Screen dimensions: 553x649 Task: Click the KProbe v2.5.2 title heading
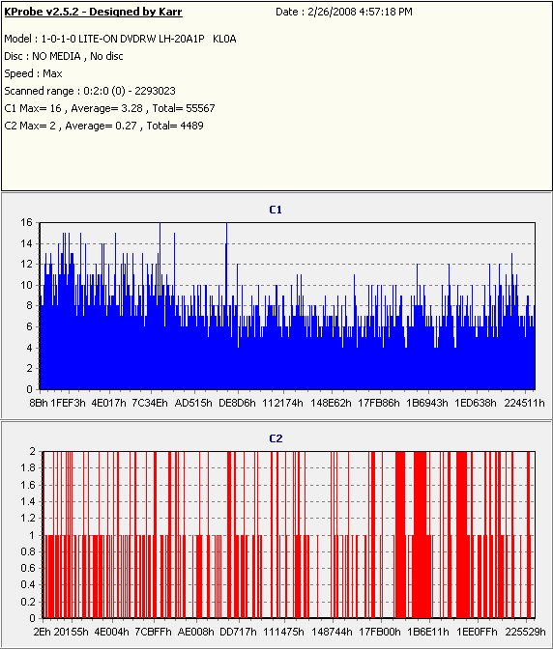click(93, 12)
